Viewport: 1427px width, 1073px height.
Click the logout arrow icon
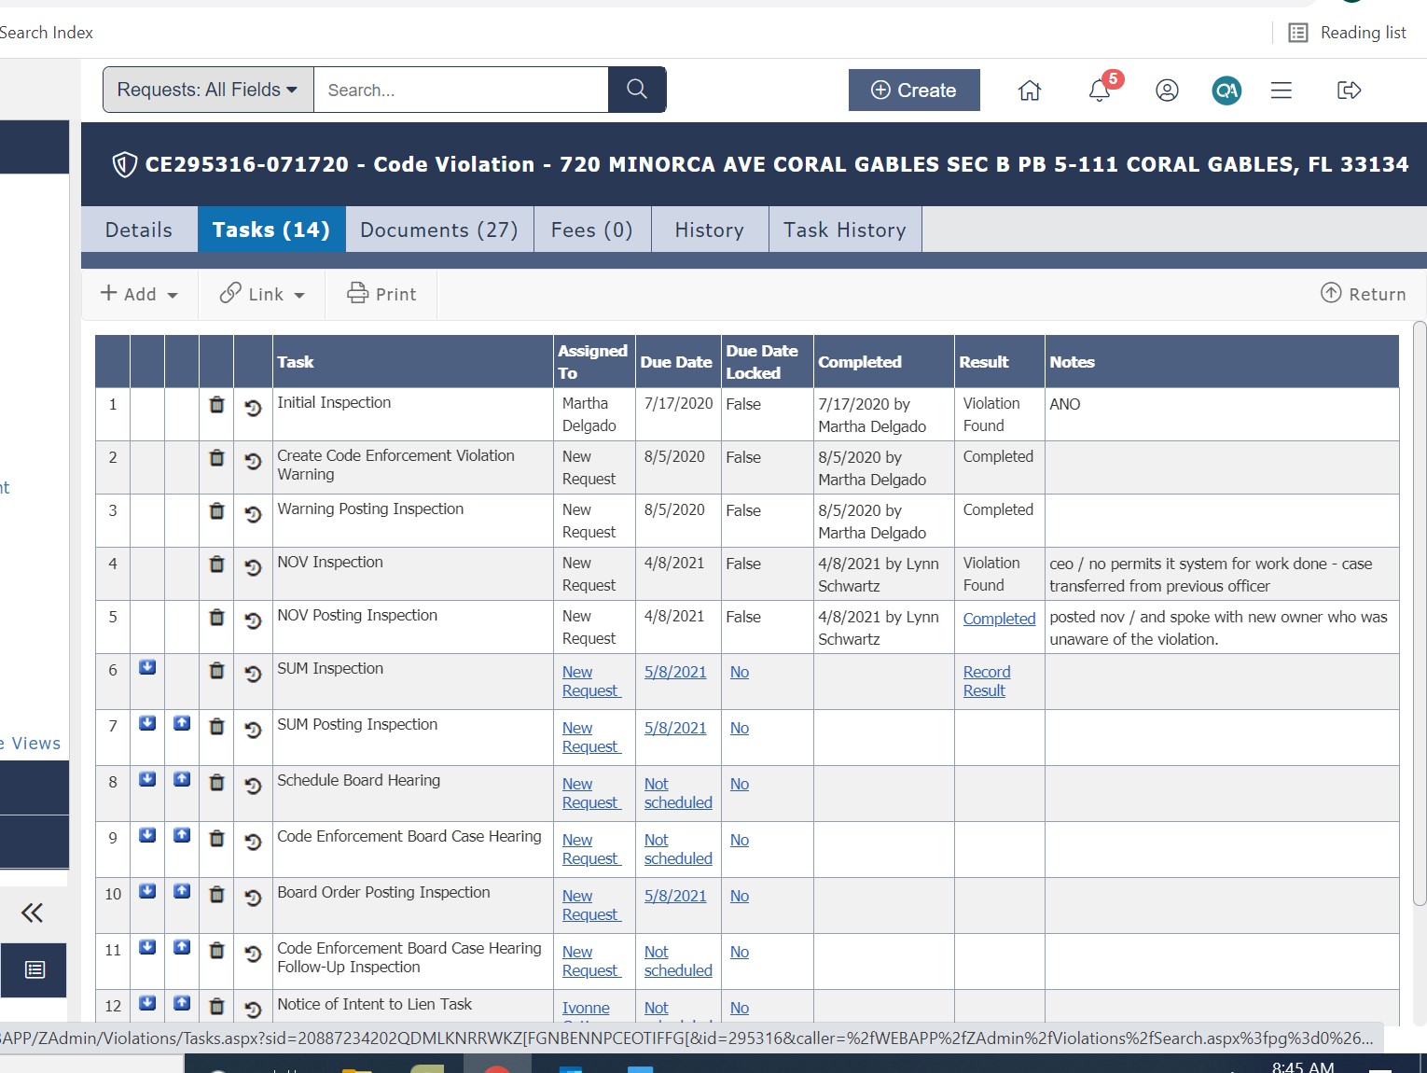1349,91
